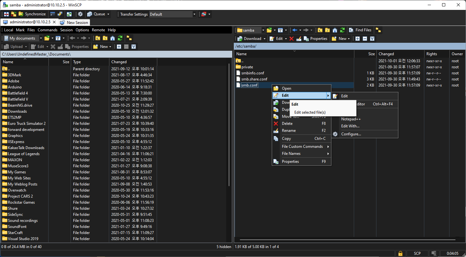
Task: Click remote panel selection filter icon
Action: 372,39
